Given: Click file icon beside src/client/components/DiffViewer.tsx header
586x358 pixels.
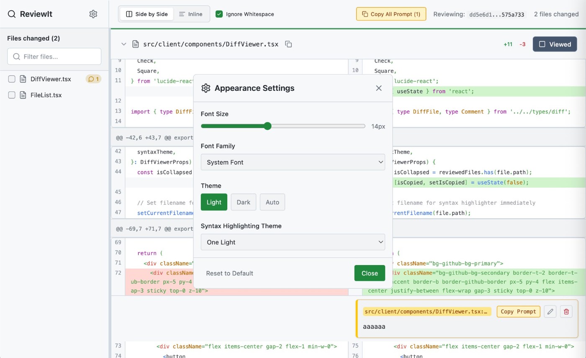Looking at the screenshot, I should click(x=135, y=44).
